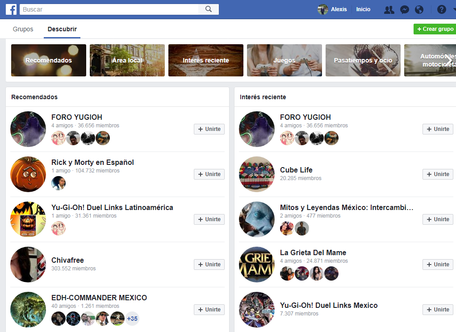The width and height of the screenshot is (456, 332).
Task: Click the Crear grupo button
Action: coord(435,29)
